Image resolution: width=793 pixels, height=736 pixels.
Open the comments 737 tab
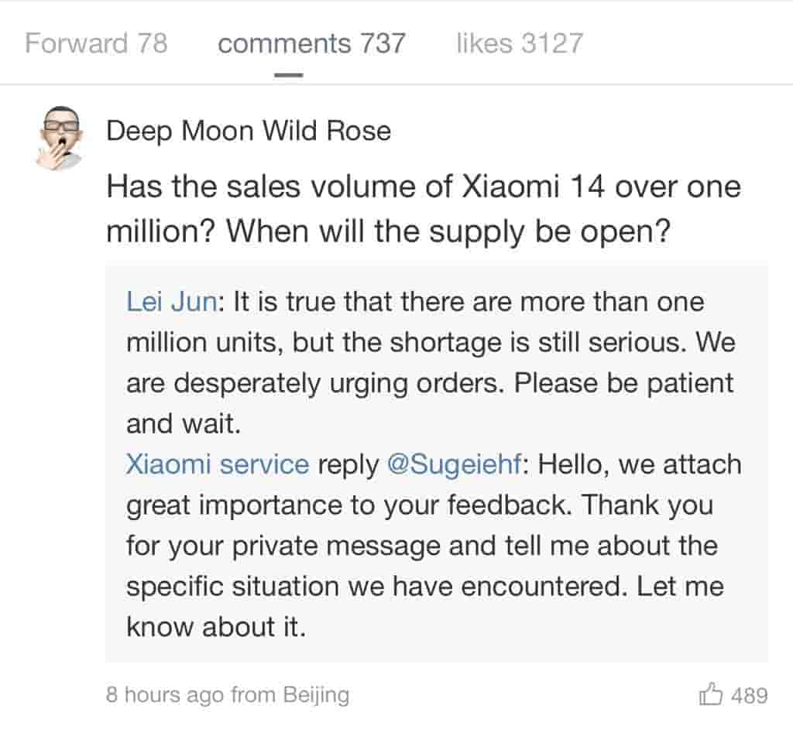coord(311,43)
